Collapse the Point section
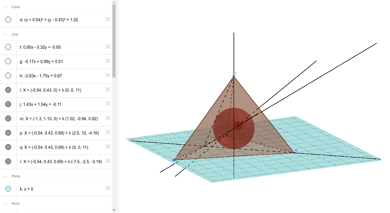This screenshot has height=213, width=390. click(5, 203)
